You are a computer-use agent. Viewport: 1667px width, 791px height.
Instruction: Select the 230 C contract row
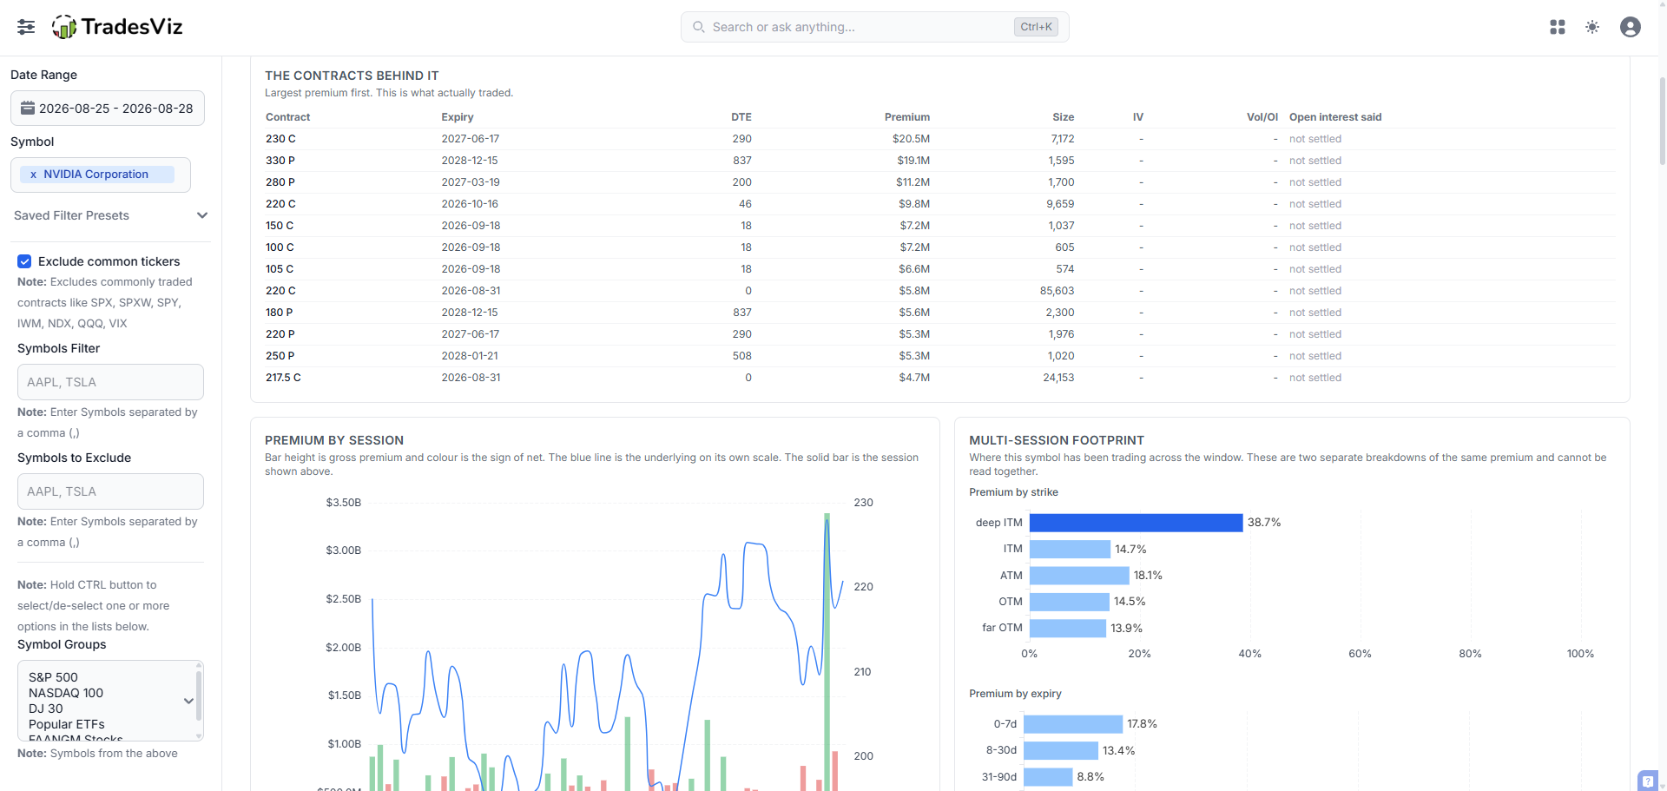tap(940, 139)
